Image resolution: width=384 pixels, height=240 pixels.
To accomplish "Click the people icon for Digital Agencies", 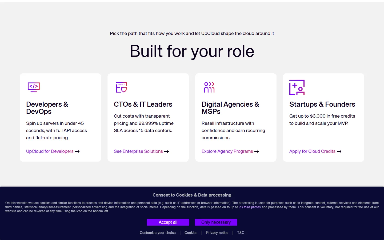I will (209, 87).
